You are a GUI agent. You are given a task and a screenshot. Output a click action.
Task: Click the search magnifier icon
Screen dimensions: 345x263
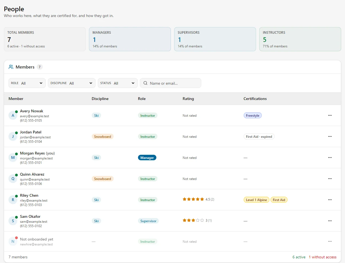pyautogui.click(x=145, y=83)
